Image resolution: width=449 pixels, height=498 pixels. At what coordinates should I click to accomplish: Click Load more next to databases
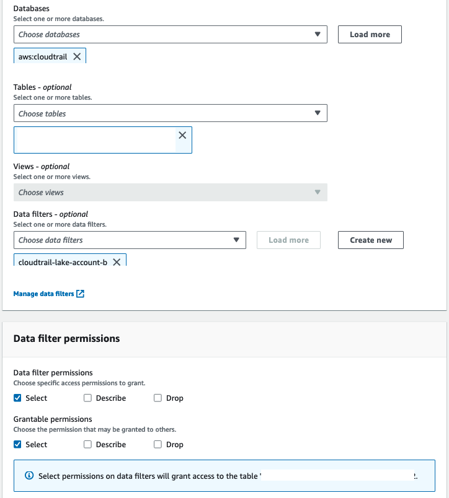click(369, 34)
